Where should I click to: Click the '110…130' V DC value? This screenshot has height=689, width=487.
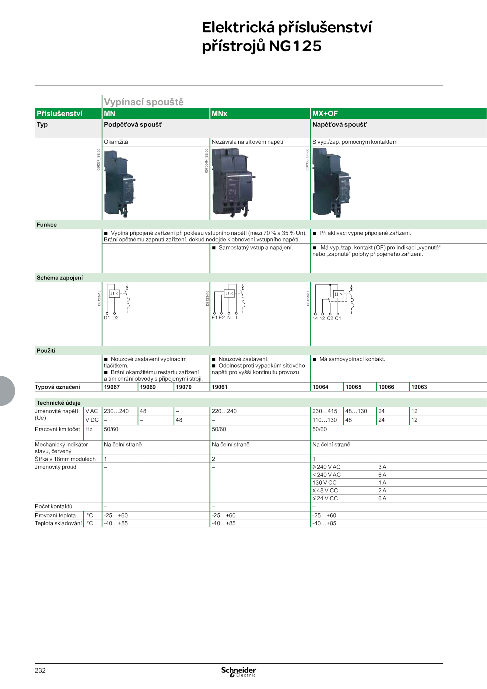324,420
